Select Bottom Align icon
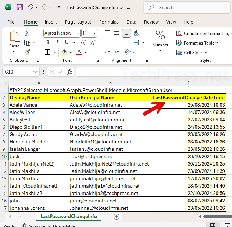The height and width of the screenshot is (227, 232). click(x=126, y=33)
